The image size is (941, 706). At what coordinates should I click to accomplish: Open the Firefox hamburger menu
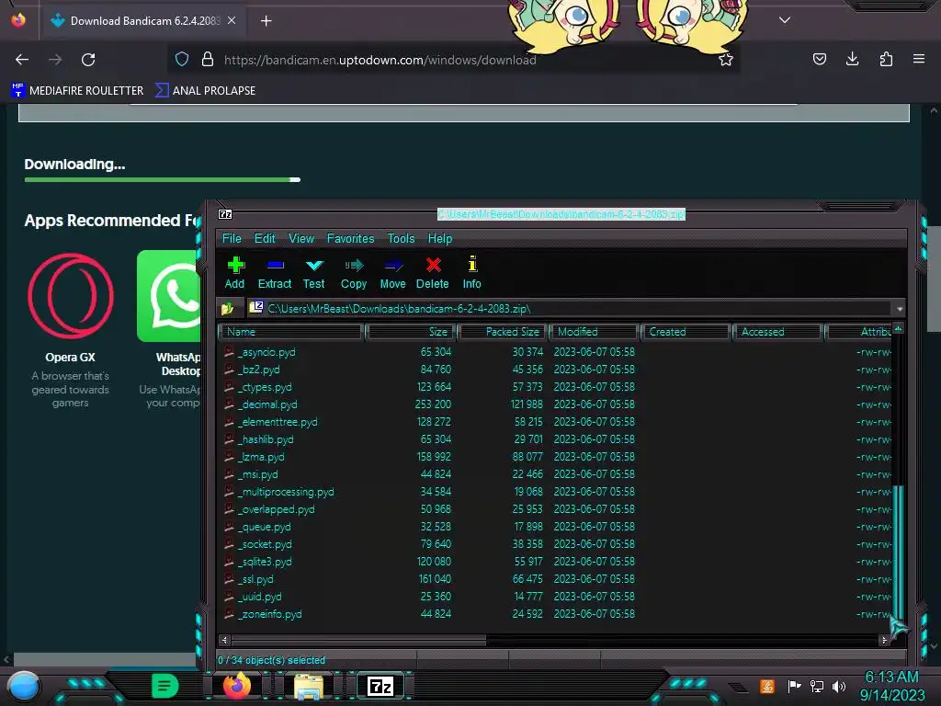pyautogui.click(x=919, y=59)
